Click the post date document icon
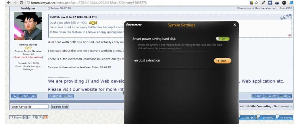 49,8
